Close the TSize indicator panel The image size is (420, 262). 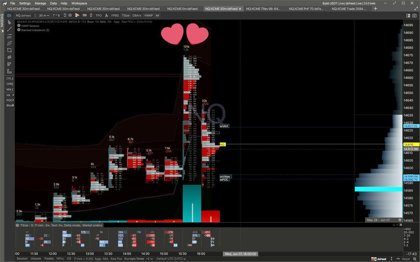401,225
